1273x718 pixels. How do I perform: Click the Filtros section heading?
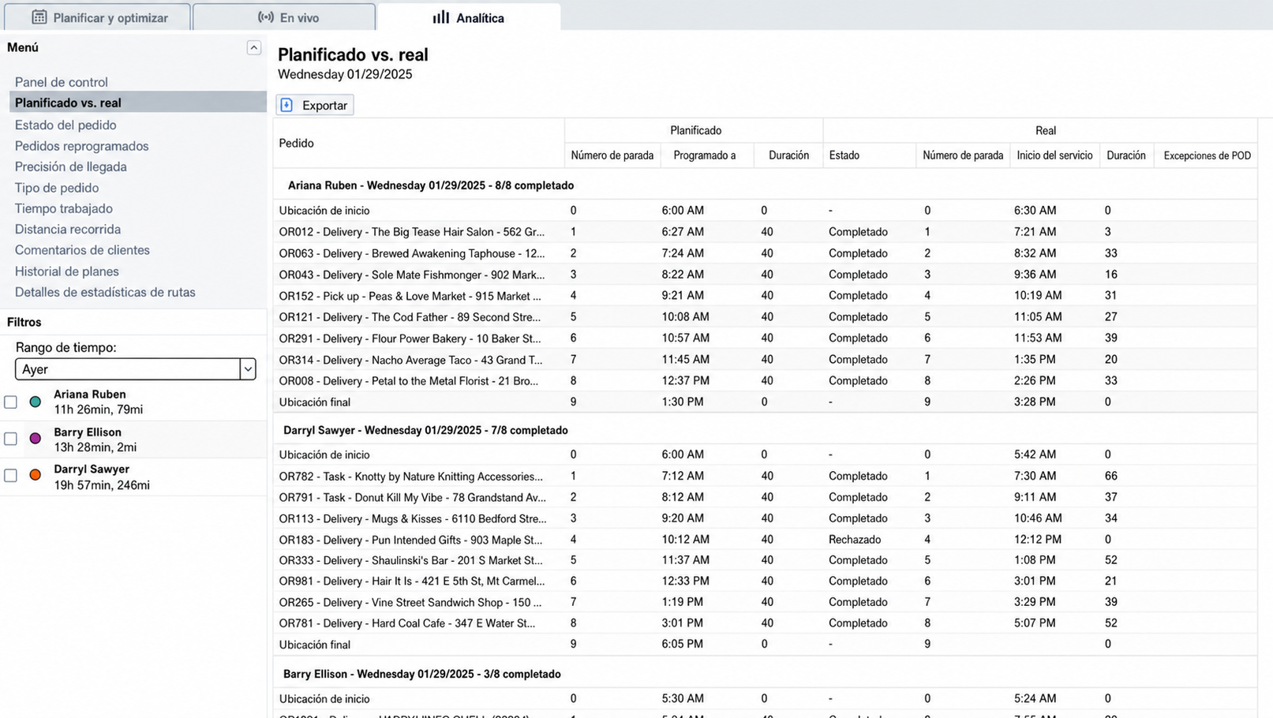pos(24,322)
